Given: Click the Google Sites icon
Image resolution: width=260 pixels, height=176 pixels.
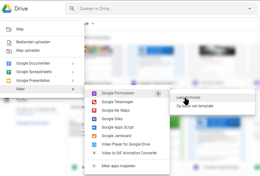Looking at the screenshot, I should [94, 119].
